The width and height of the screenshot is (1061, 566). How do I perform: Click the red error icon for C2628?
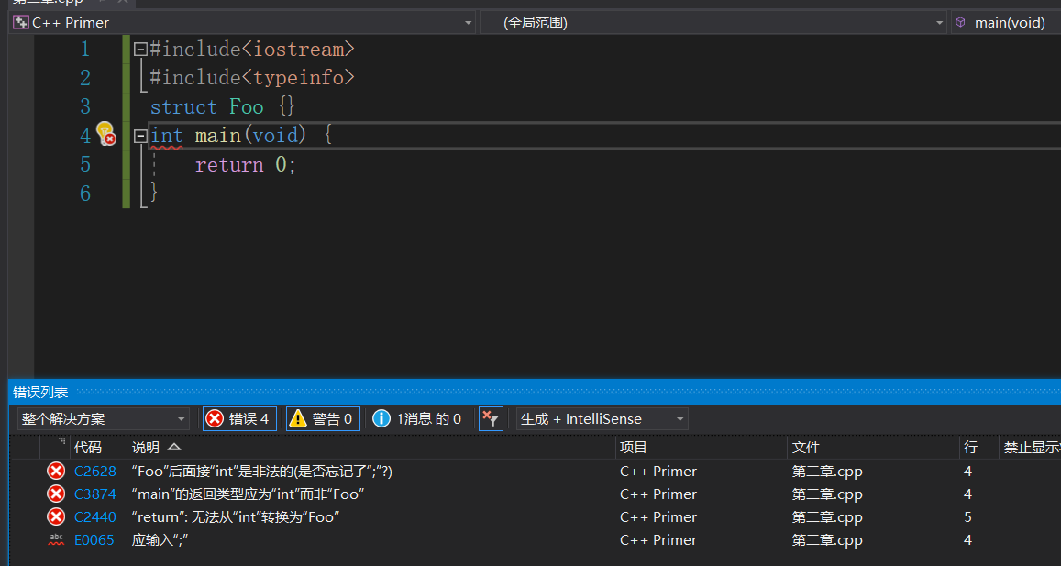(x=56, y=472)
